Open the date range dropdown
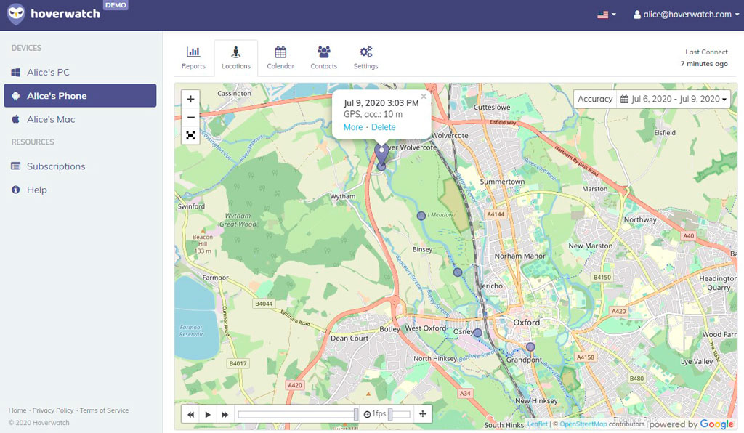This screenshot has width=744, height=433. (674, 99)
